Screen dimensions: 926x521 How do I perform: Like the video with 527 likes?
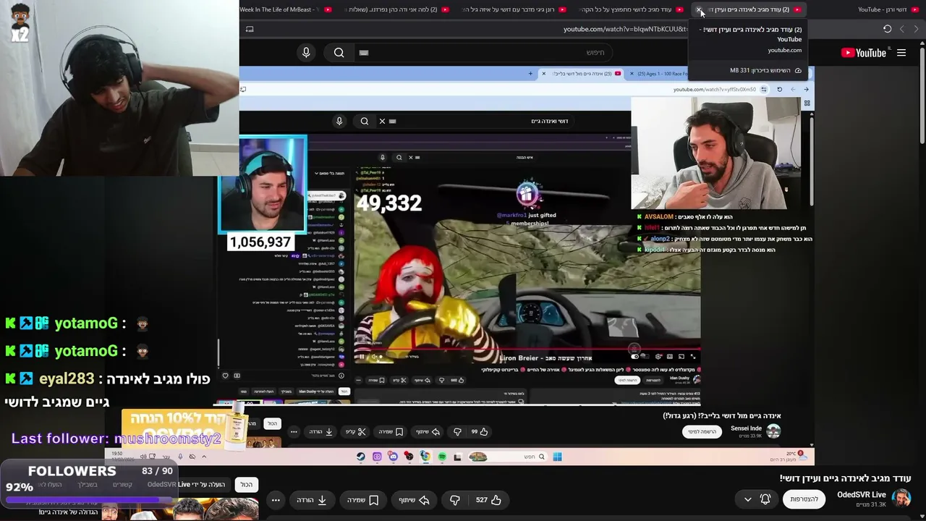tap(488, 499)
